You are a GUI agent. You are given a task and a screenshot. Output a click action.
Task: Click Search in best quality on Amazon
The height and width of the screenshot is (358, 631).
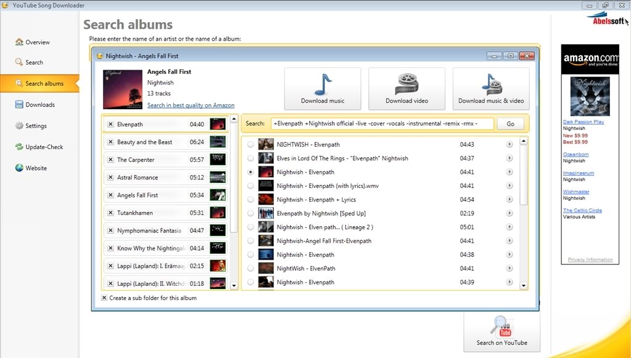click(191, 105)
